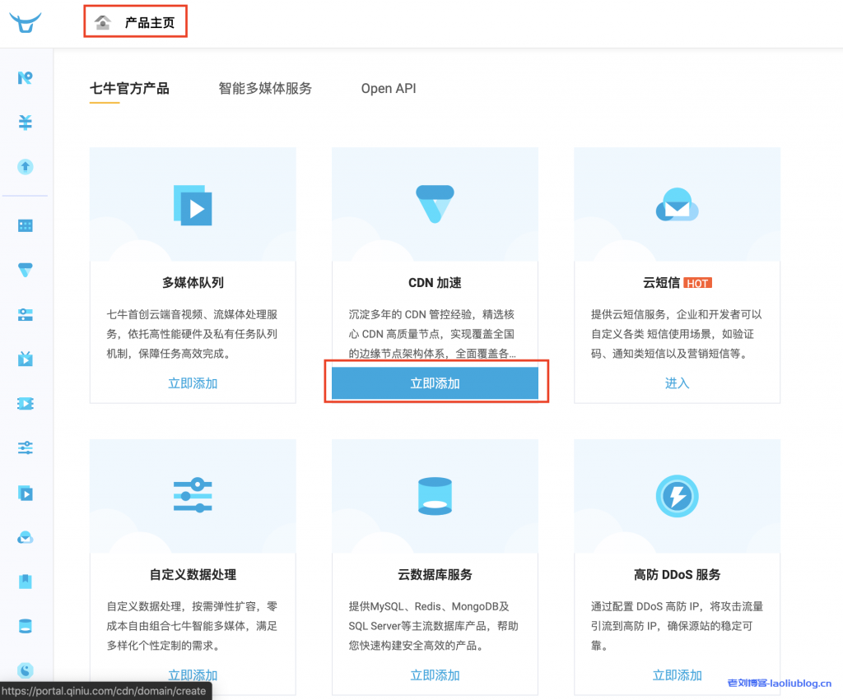Click the media TV icon in sidebar
This screenshot has height=700, width=843.
point(25,359)
